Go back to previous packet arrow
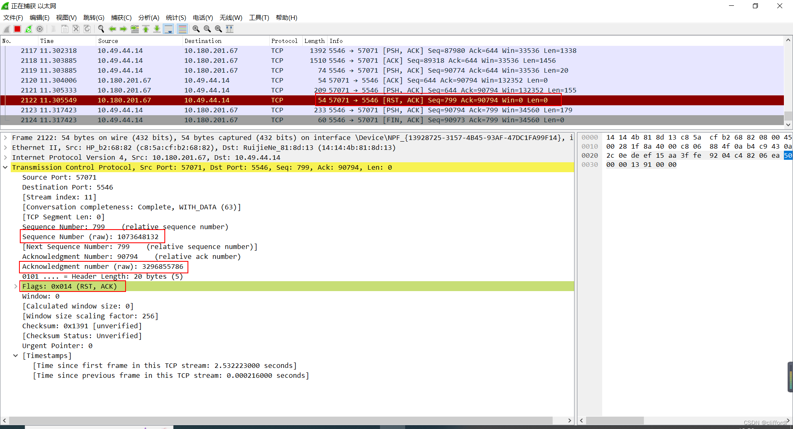Viewport: 793px width, 429px height. tap(112, 29)
